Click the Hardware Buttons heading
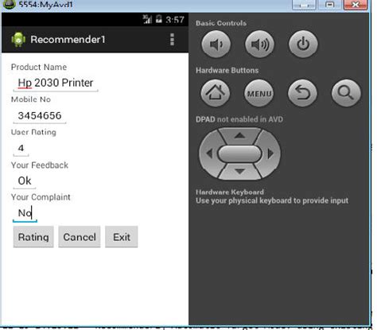The image size is (377, 330). [x=227, y=71]
